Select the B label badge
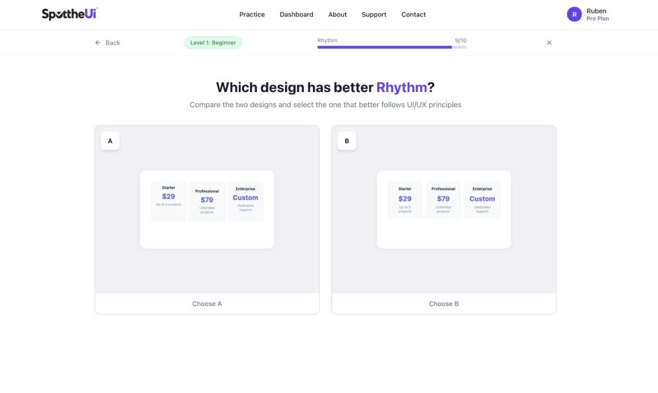The height and width of the screenshot is (393, 658). (347, 141)
